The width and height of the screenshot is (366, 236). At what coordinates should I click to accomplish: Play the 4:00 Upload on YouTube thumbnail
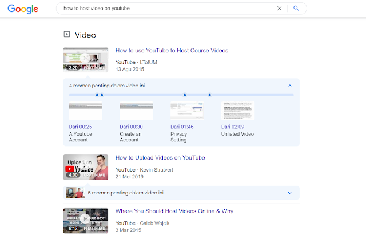[86, 168]
